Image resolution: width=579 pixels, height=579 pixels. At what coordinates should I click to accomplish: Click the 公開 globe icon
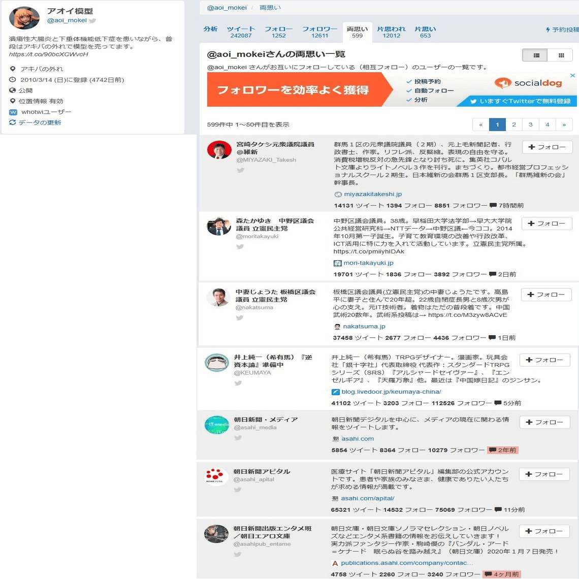click(13, 90)
